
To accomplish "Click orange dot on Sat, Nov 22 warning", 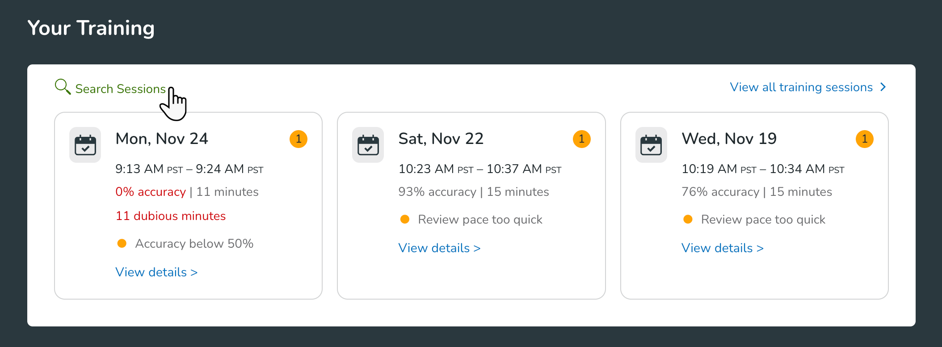I will click(405, 219).
